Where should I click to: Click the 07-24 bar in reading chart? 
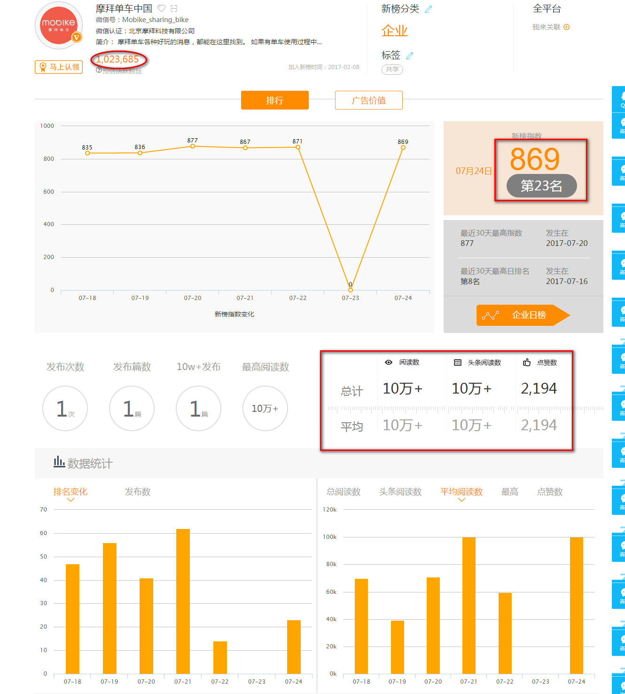577,606
